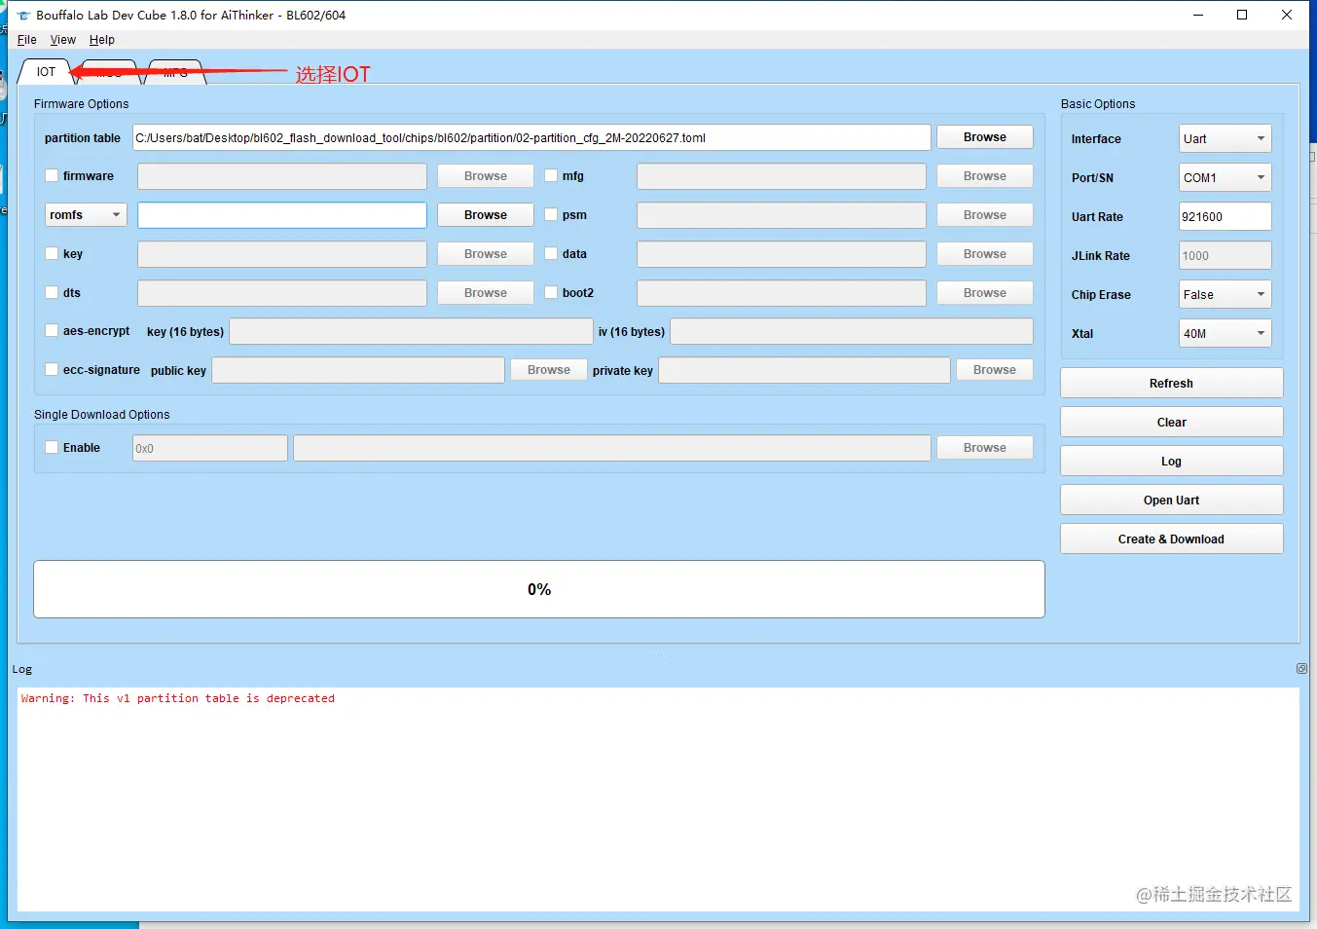This screenshot has height=929, width=1317.
Task: Click the Open Uart button
Action: tap(1171, 501)
